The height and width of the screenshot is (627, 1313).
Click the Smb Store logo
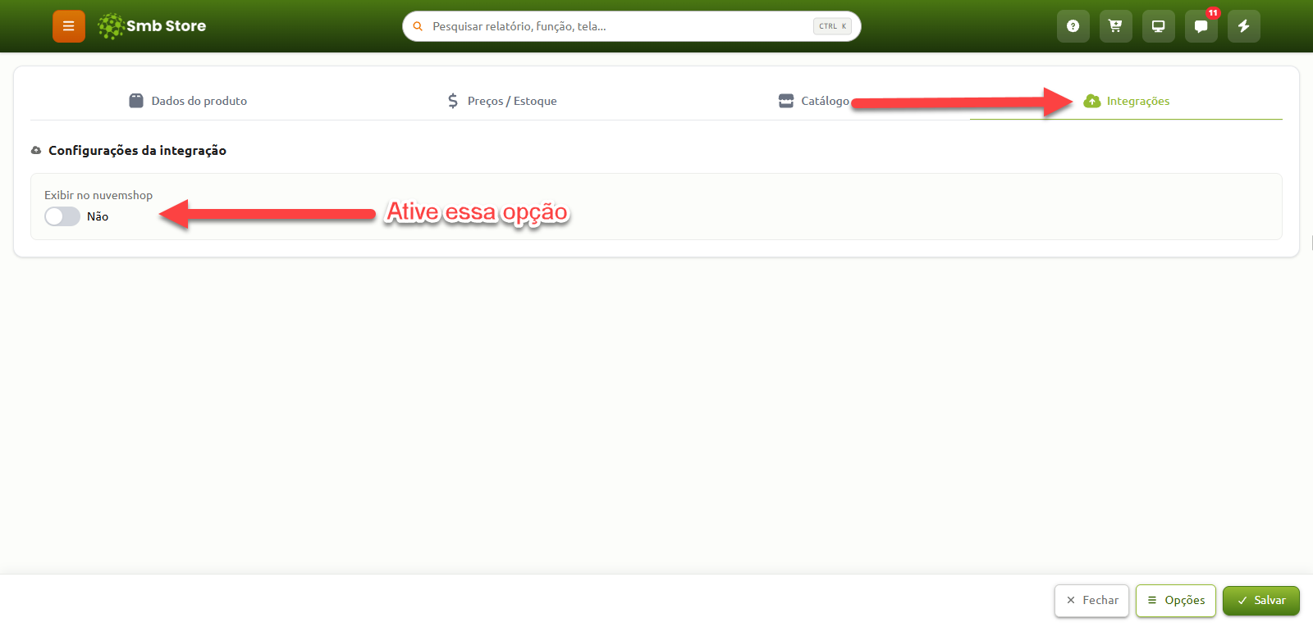(152, 26)
